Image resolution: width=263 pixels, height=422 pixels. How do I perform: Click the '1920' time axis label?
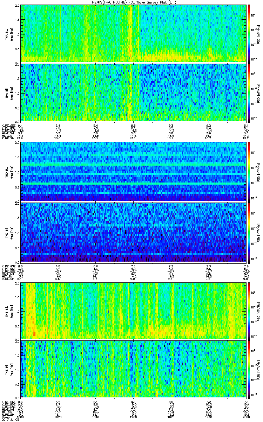click(171, 416)
